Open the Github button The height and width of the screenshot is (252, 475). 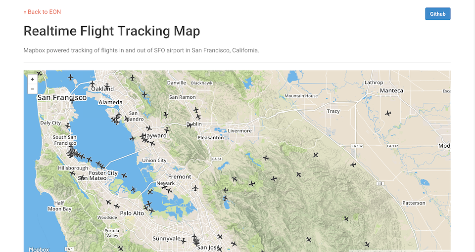[x=437, y=14]
